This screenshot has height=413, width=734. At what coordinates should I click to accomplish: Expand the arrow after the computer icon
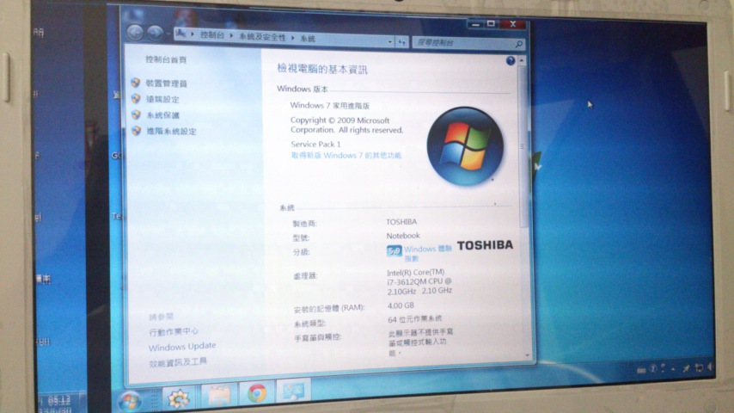(193, 34)
